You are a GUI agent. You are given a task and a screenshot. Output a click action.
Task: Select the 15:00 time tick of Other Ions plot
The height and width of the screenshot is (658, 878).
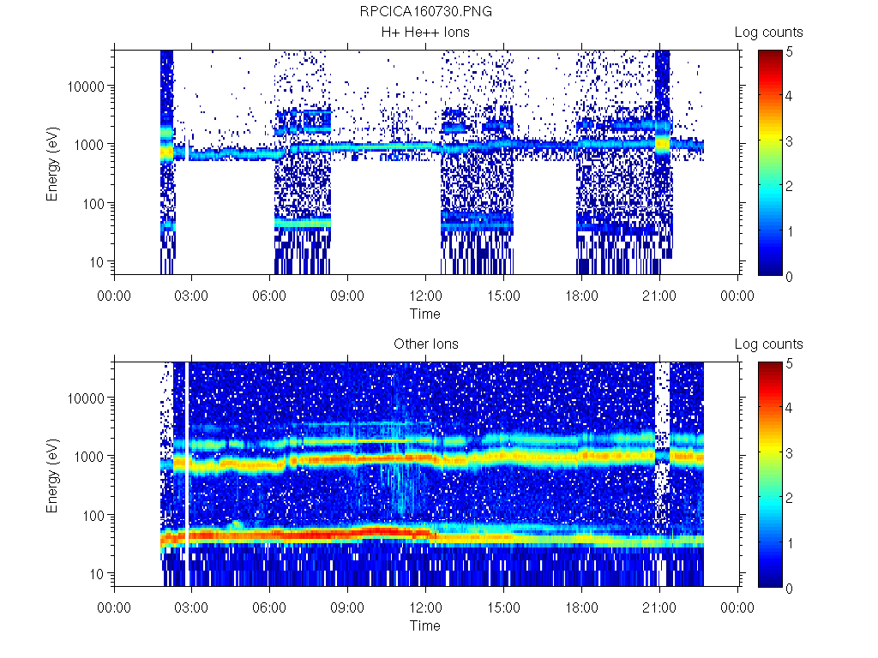click(x=503, y=607)
